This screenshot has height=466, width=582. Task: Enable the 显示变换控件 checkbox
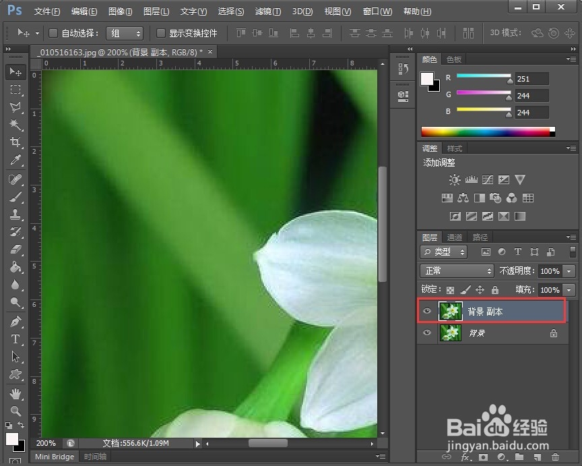[x=160, y=33]
